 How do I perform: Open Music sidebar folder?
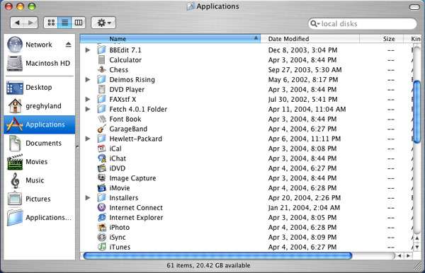39,180
